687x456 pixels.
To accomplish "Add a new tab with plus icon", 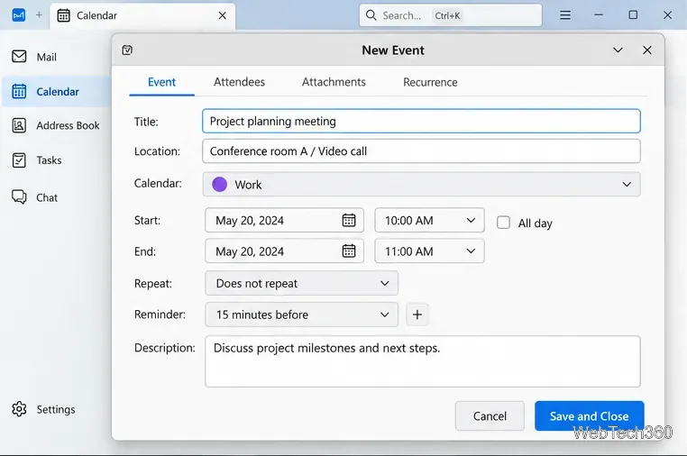I will tap(39, 15).
